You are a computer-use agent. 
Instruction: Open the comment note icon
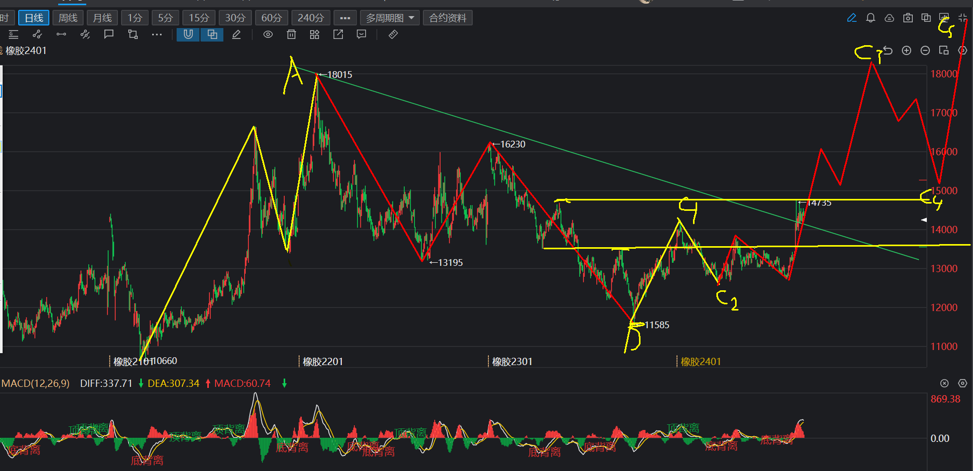tap(362, 35)
